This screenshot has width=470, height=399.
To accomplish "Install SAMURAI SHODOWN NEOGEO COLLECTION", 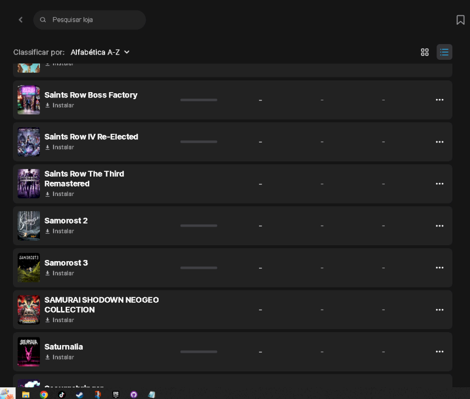I will 60,320.
